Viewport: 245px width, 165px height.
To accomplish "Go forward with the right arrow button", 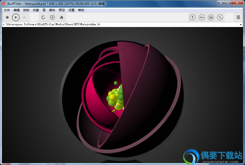I will pos(24,17).
